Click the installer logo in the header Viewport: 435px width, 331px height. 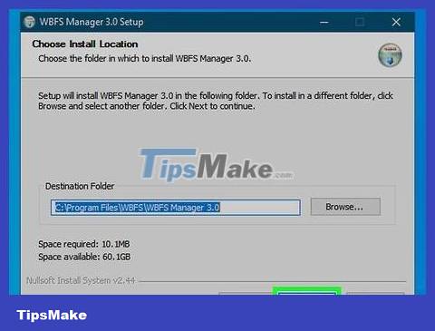tap(390, 54)
